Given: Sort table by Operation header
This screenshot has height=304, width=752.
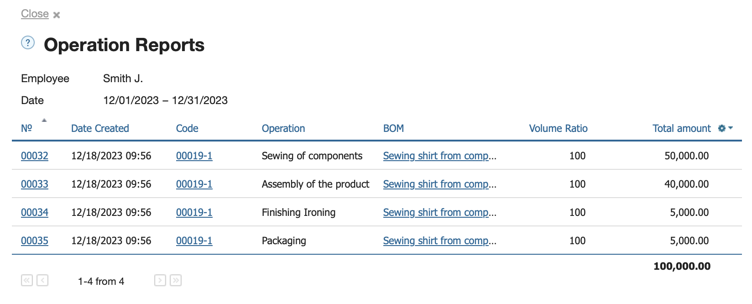Looking at the screenshot, I should (x=283, y=128).
